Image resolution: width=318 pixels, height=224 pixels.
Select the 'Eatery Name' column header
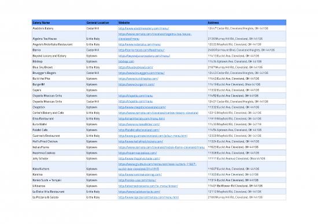59,23
